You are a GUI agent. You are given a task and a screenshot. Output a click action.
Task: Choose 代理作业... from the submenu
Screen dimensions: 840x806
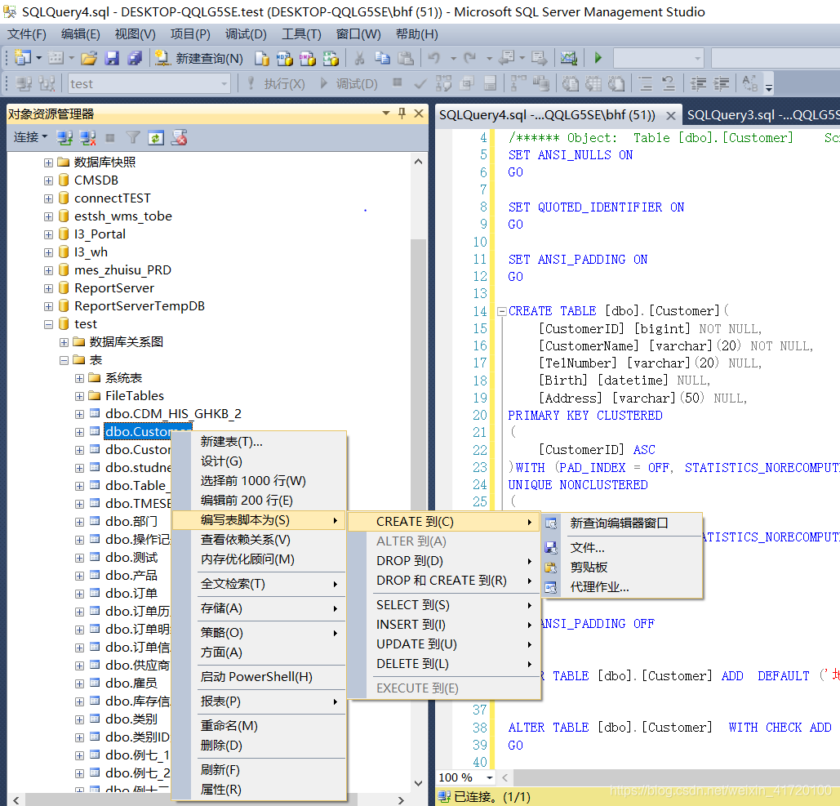pyautogui.click(x=621, y=587)
